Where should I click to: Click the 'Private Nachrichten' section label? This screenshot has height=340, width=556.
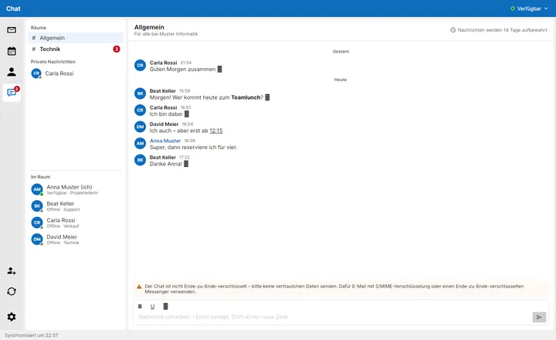(x=53, y=62)
